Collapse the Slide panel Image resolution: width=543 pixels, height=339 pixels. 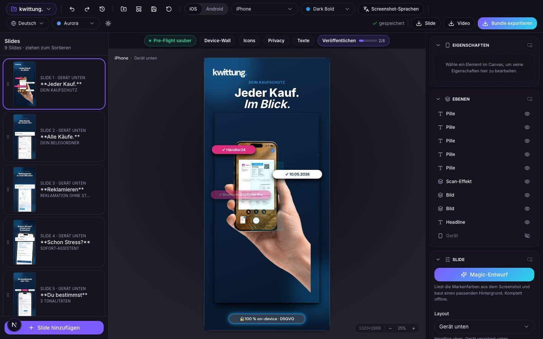pos(438,260)
